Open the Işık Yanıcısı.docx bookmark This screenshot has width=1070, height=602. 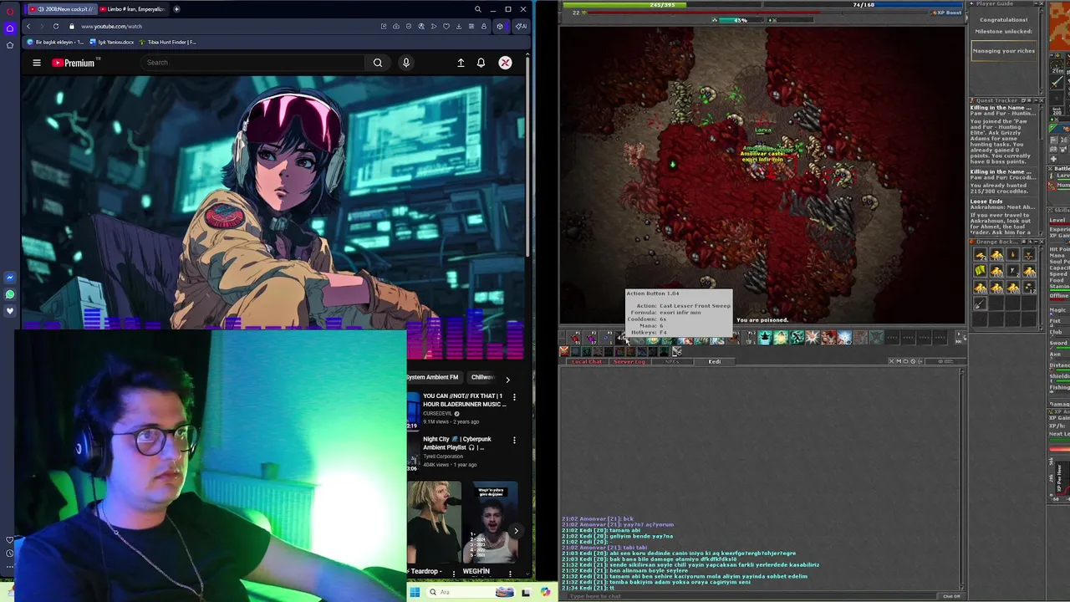(113, 42)
